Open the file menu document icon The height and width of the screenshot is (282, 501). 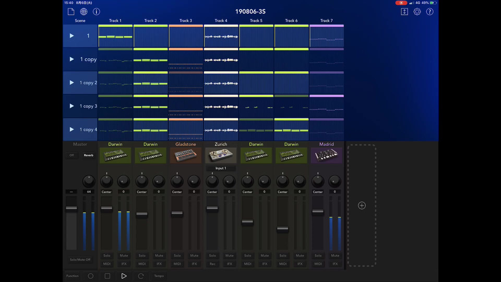point(71,11)
